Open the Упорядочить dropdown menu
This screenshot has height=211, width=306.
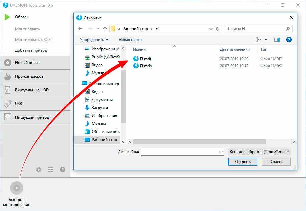click(94, 40)
